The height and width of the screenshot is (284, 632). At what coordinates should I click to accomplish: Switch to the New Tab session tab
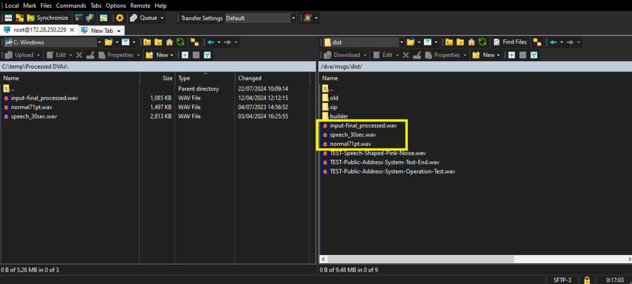click(x=101, y=31)
